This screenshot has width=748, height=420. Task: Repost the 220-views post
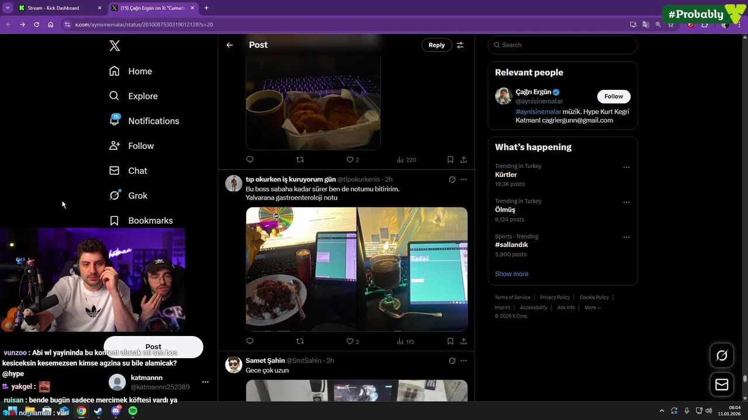pyautogui.click(x=300, y=159)
